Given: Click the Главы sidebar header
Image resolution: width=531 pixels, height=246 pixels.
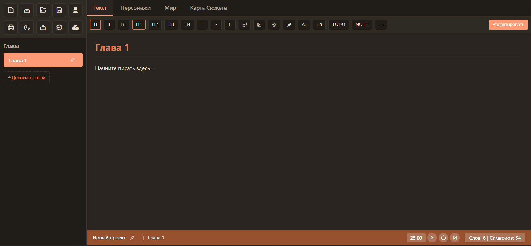Looking at the screenshot, I should point(11,46).
